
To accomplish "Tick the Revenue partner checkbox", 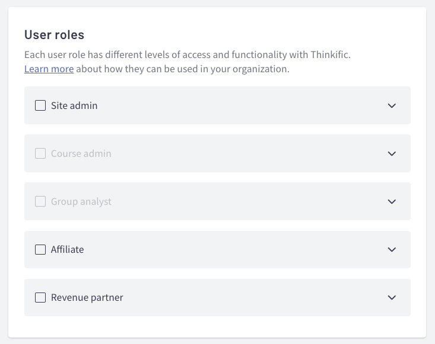I will click(40, 297).
